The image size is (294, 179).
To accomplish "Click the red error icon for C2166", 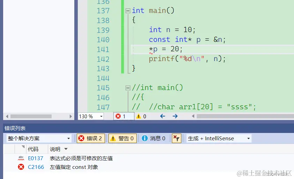I will pyautogui.click(x=21, y=167).
